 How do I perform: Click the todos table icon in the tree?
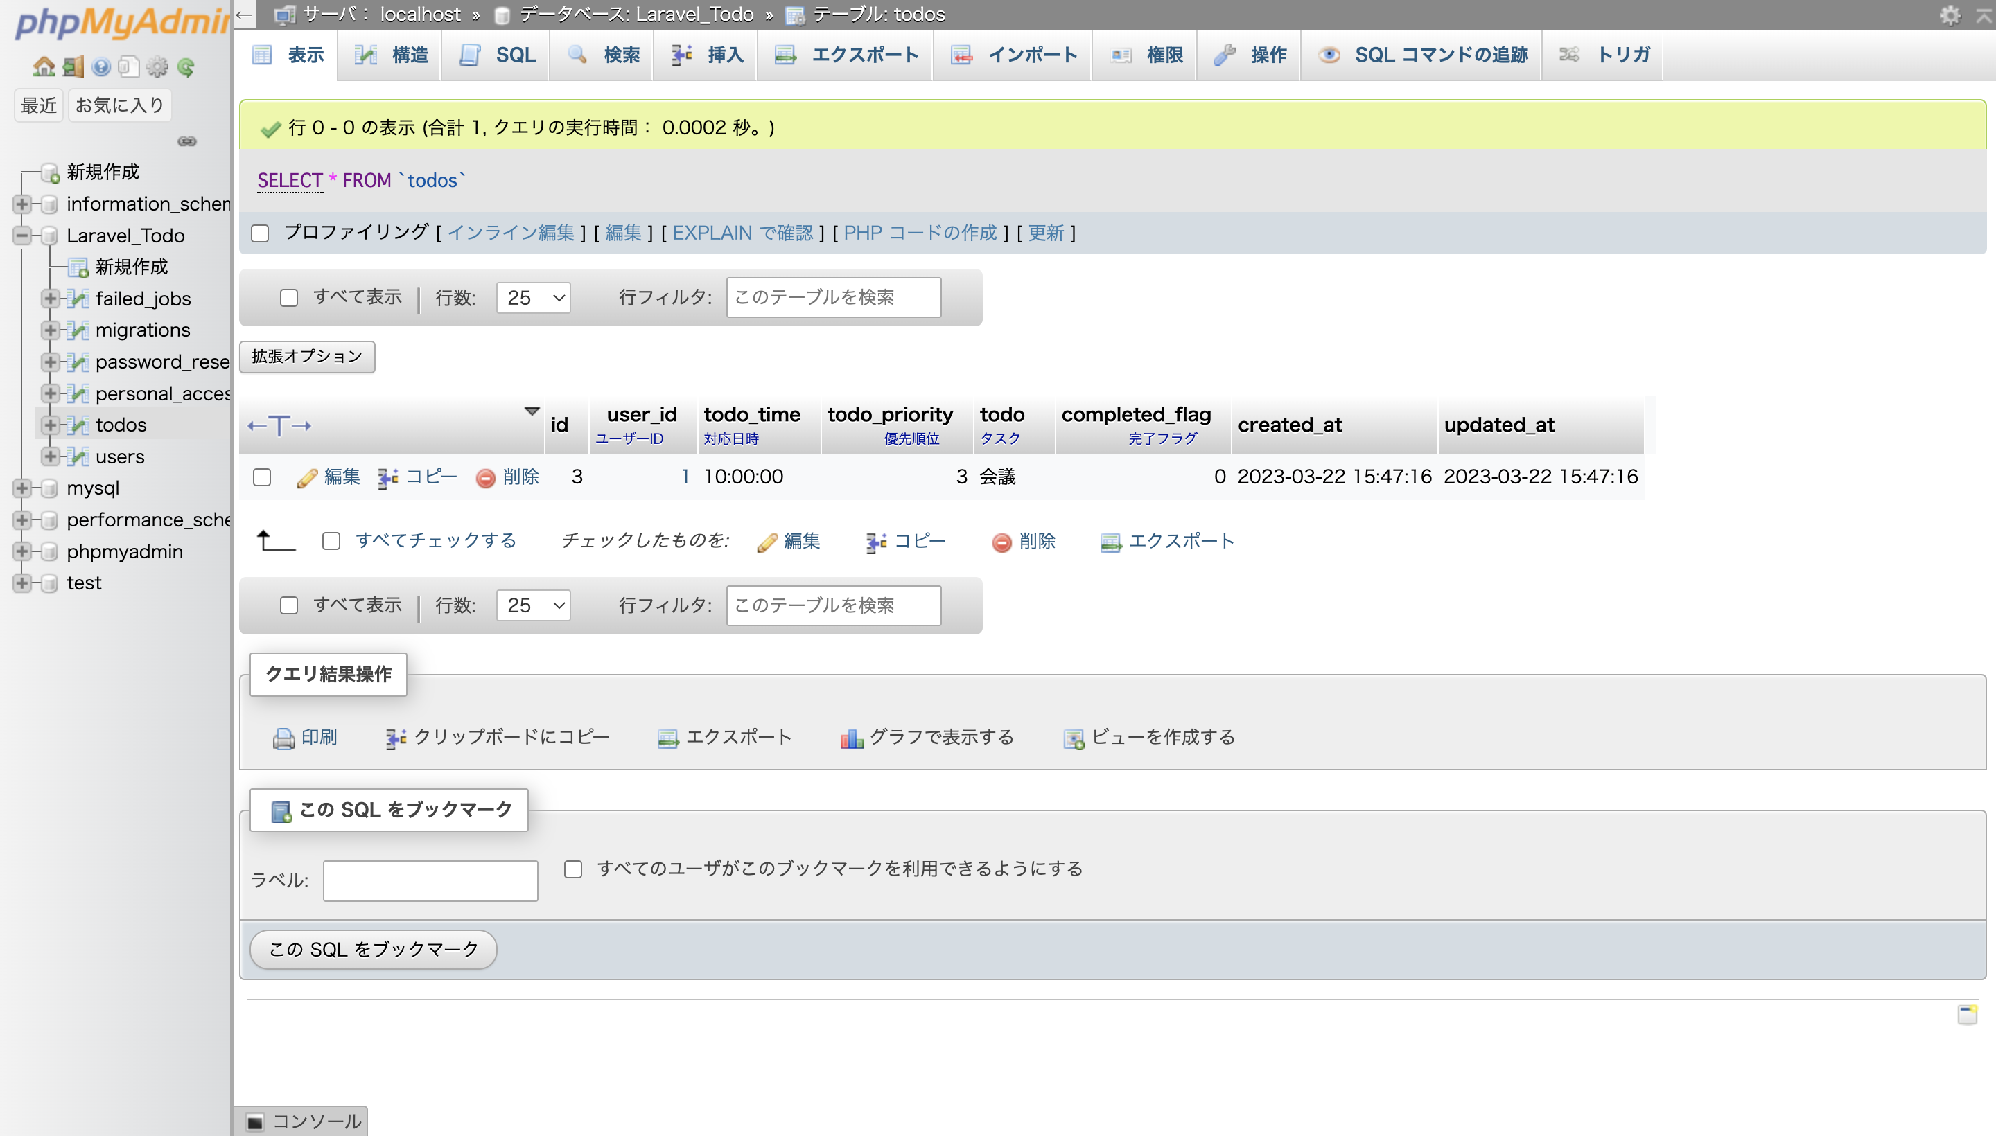point(78,425)
